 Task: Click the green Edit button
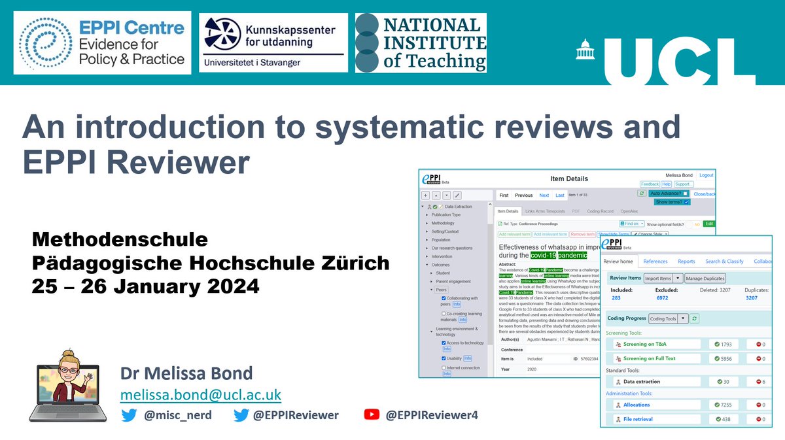(x=708, y=224)
